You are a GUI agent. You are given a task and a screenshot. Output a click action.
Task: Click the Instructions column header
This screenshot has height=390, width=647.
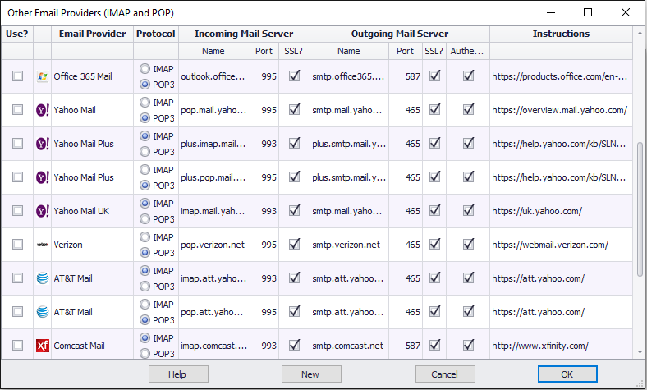tap(561, 34)
